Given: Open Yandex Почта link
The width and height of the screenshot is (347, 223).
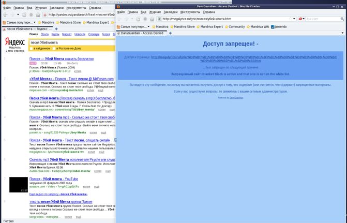Looking at the screenshot, I should 44,34.
